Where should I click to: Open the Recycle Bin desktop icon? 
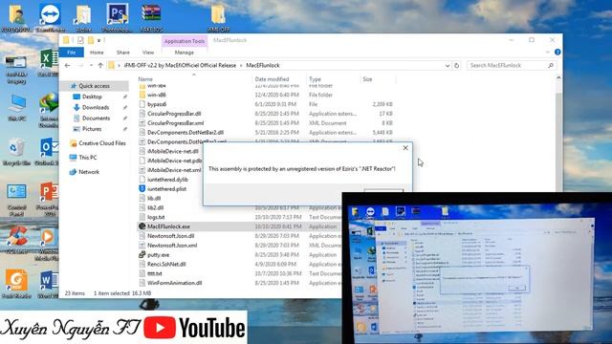(16, 152)
